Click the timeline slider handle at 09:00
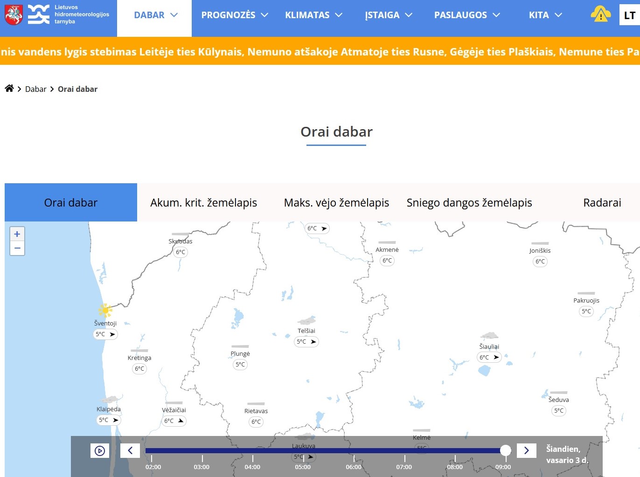 click(x=506, y=450)
